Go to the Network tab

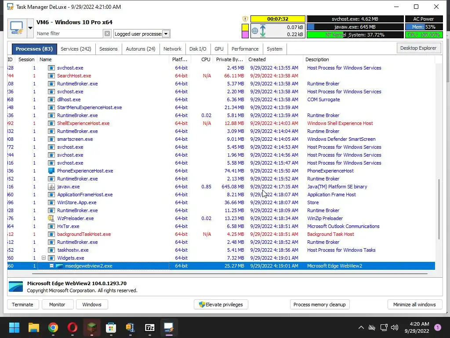172,49
